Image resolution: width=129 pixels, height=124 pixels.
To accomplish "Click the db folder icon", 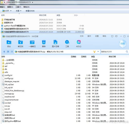I will tap(3, 69).
